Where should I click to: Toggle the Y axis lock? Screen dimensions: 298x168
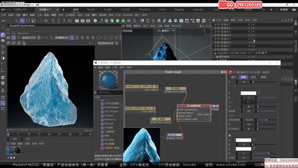(x=59, y=21)
